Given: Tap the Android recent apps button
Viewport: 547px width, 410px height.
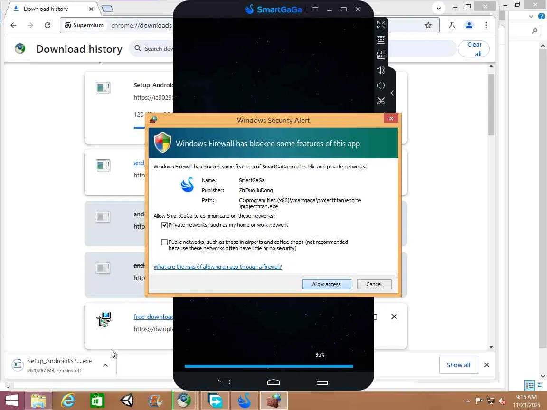Looking at the screenshot, I should [323, 382].
